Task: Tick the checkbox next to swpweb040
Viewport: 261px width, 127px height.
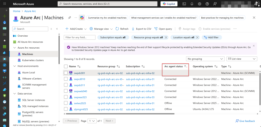Action: coord(66,91)
